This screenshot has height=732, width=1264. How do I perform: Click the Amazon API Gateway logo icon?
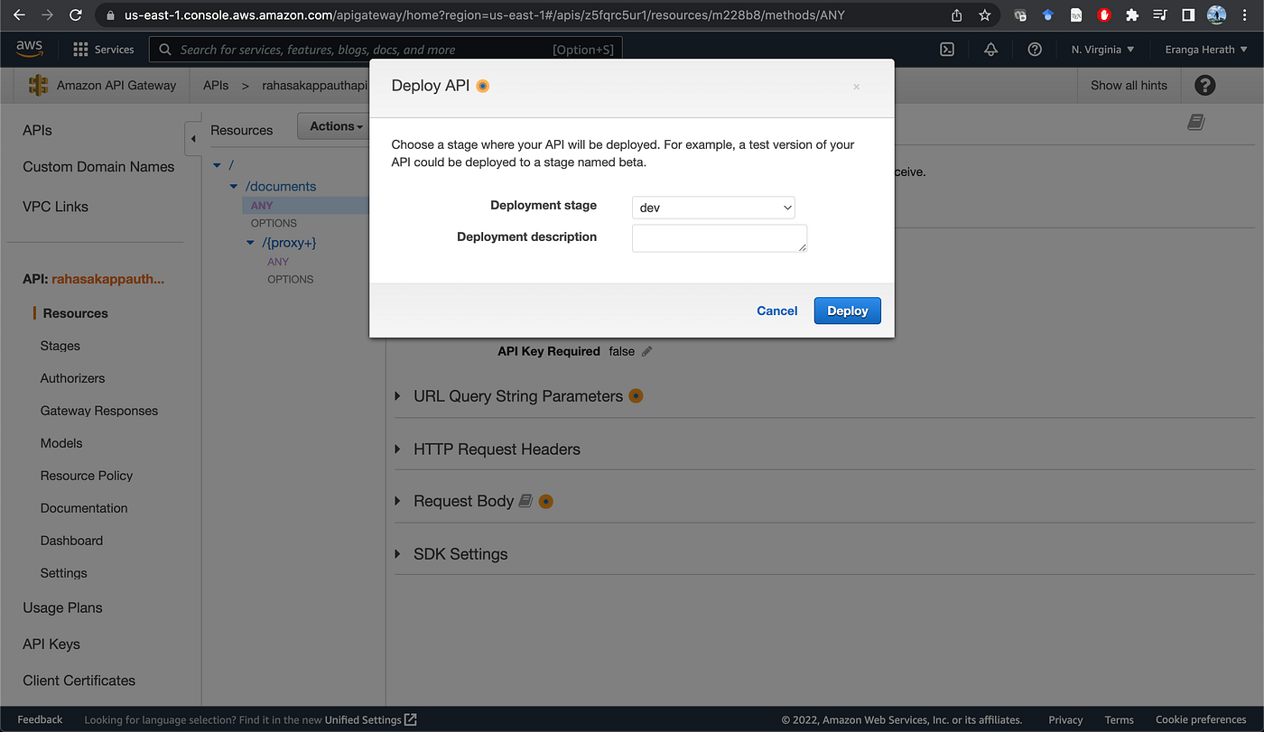coord(38,85)
